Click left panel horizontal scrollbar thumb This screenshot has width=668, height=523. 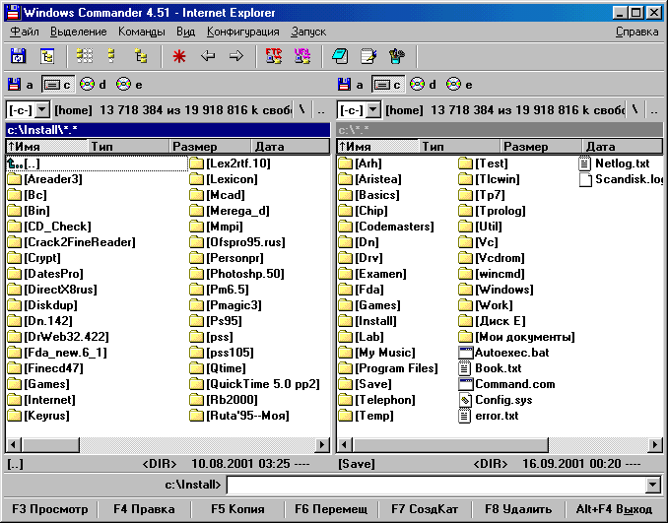pyautogui.click(x=50, y=445)
